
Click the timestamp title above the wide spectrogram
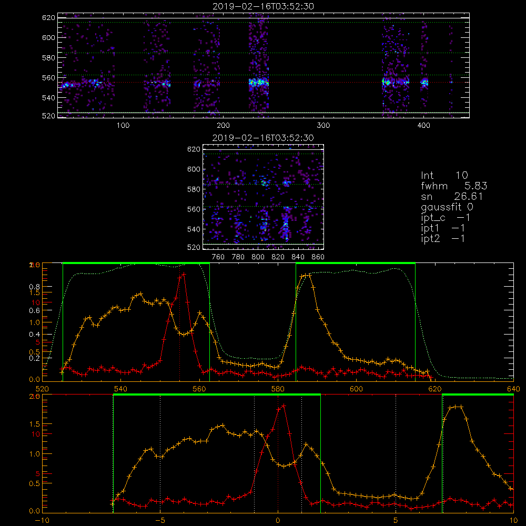point(263,6)
